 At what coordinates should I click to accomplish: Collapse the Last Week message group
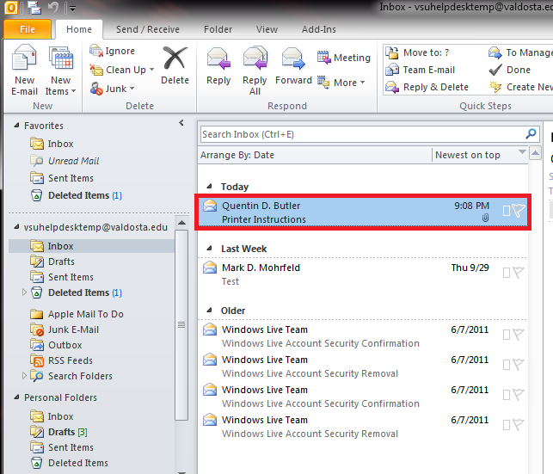click(209, 249)
